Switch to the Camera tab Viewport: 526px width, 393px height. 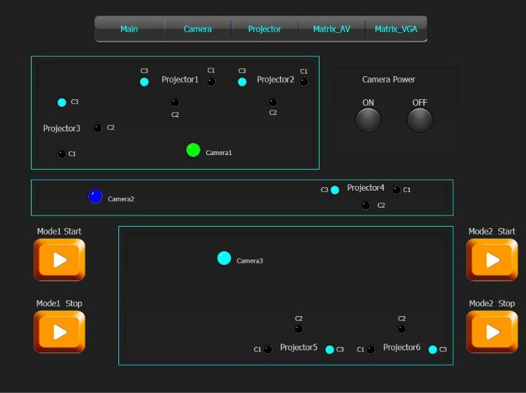click(197, 29)
